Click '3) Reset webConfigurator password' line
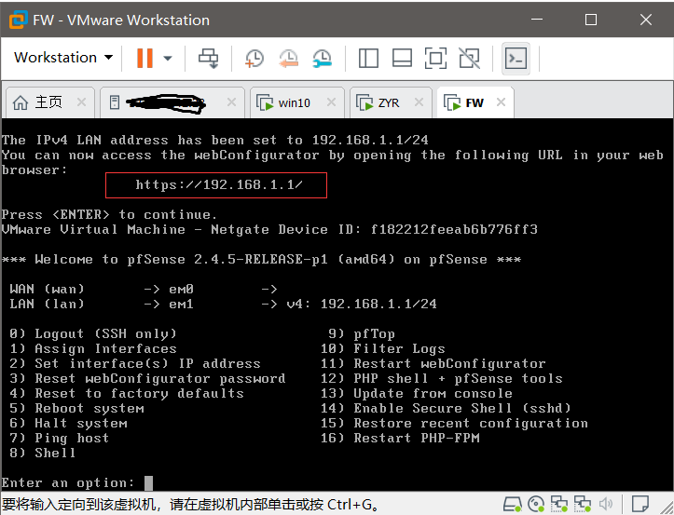 pos(147,378)
